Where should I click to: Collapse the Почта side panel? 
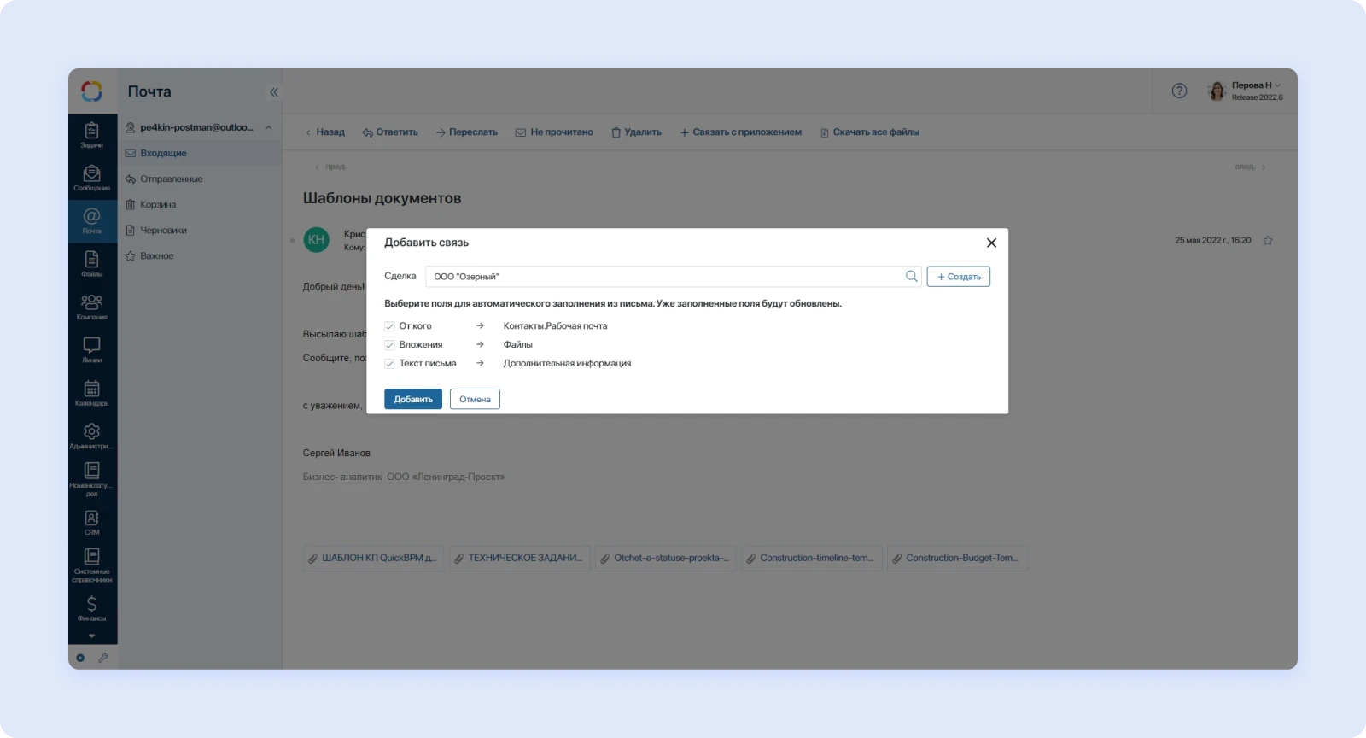[x=274, y=91]
